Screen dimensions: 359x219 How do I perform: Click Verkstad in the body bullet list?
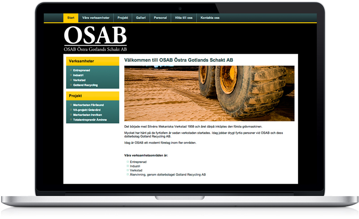136,170
